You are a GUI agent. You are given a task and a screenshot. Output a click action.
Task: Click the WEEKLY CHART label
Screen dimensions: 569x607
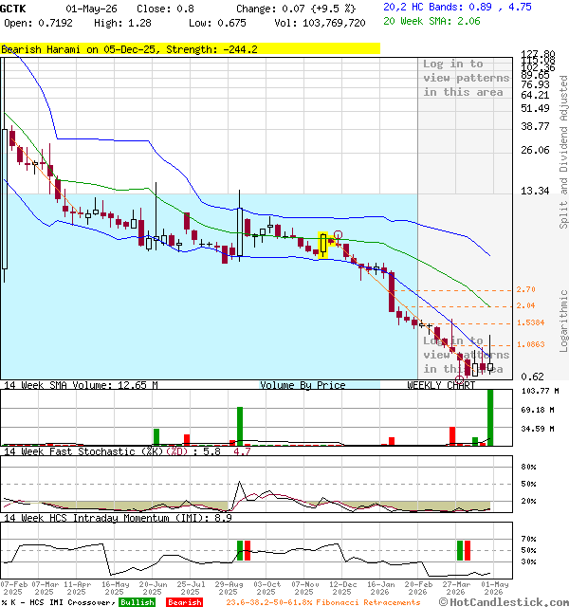[441, 385]
